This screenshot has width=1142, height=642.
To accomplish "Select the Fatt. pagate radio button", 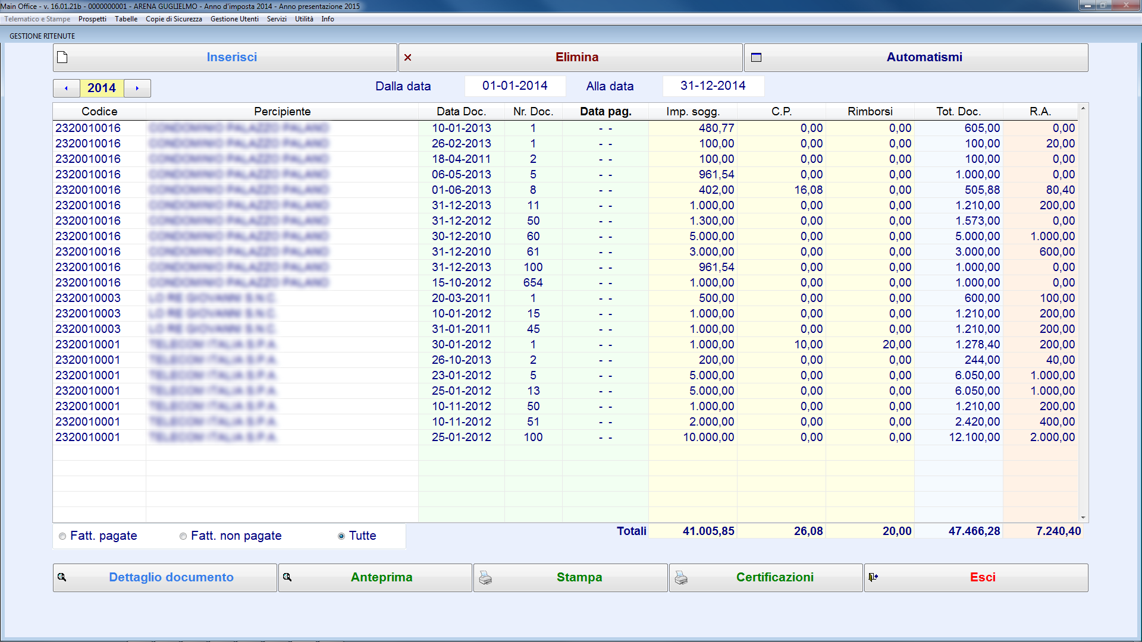I will point(62,536).
